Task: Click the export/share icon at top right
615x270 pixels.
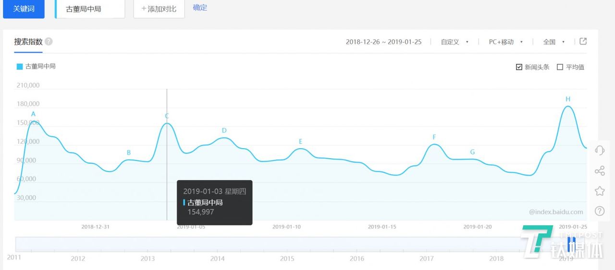Action: pyautogui.click(x=583, y=41)
